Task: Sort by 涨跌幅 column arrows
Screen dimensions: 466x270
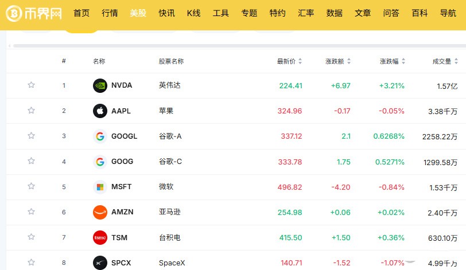Action: [403, 61]
